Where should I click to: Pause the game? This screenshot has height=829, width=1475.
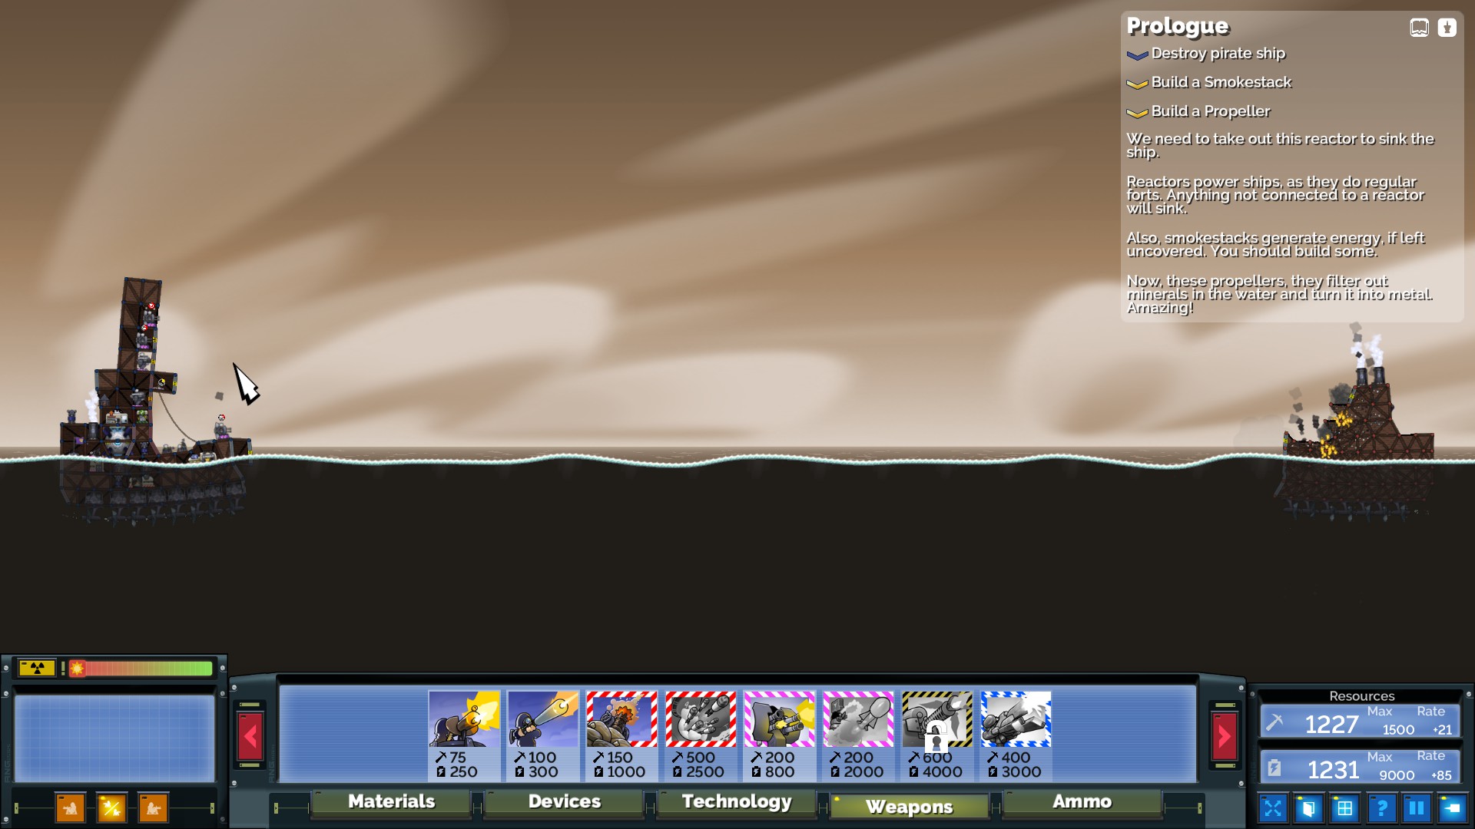1417,808
